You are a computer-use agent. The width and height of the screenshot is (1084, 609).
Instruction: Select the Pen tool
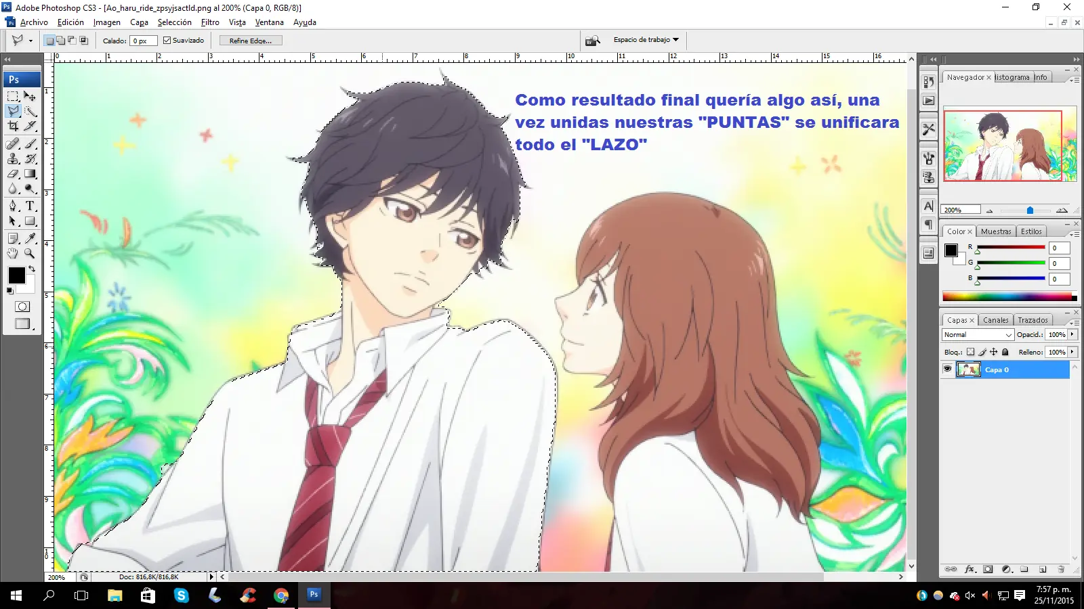pyautogui.click(x=13, y=206)
